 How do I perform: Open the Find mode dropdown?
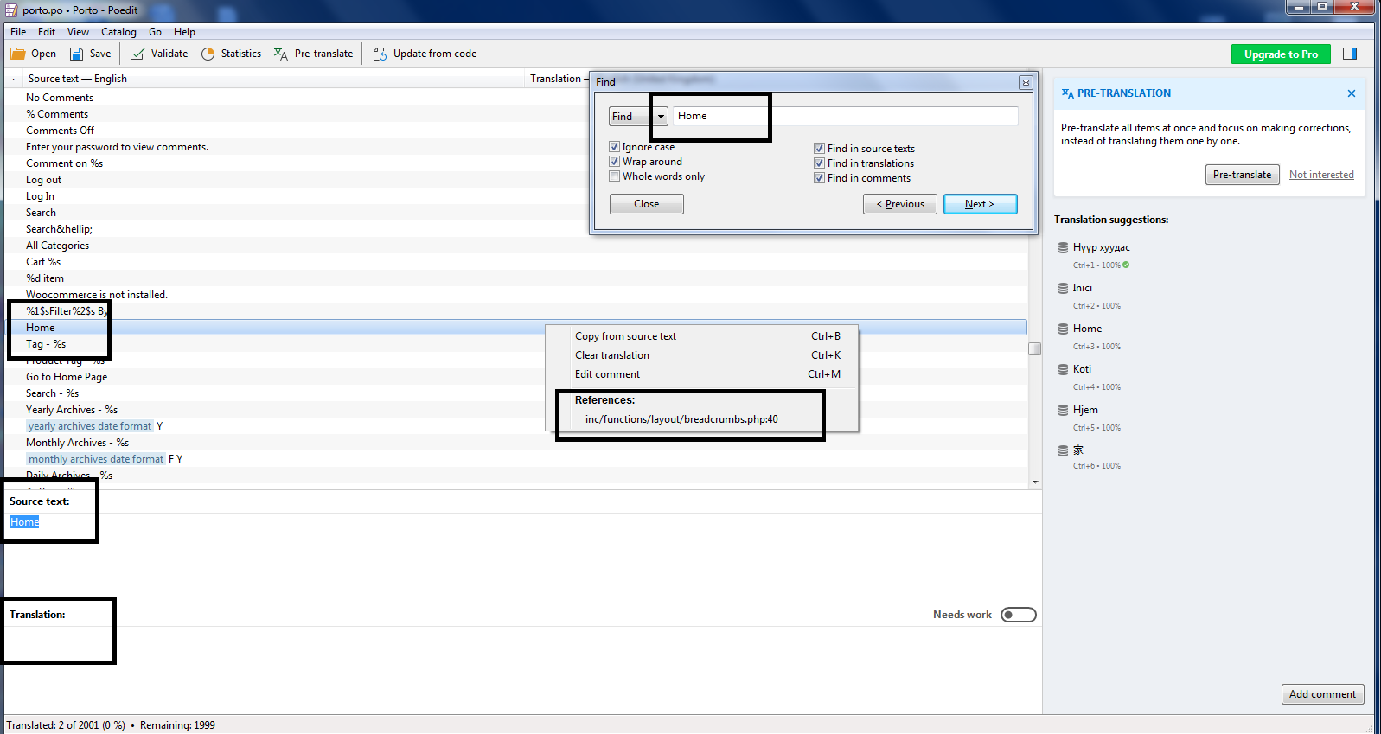pos(639,117)
